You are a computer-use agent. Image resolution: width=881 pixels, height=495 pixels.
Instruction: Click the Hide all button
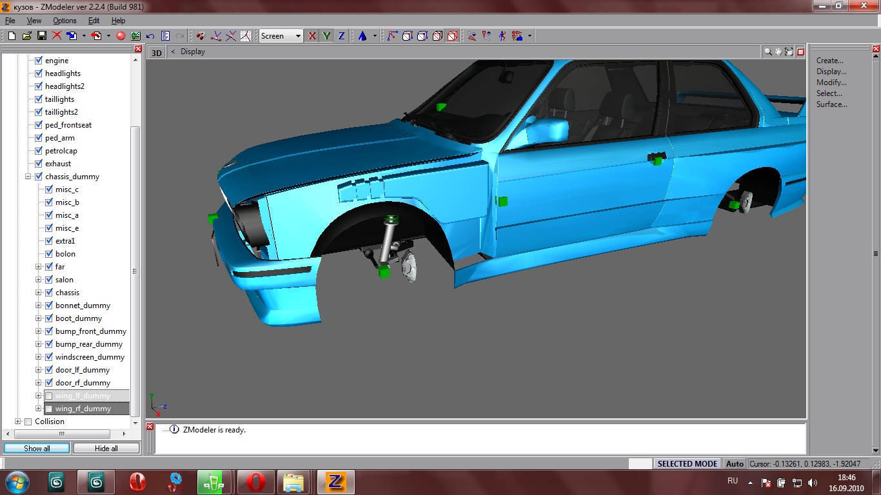(106, 448)
